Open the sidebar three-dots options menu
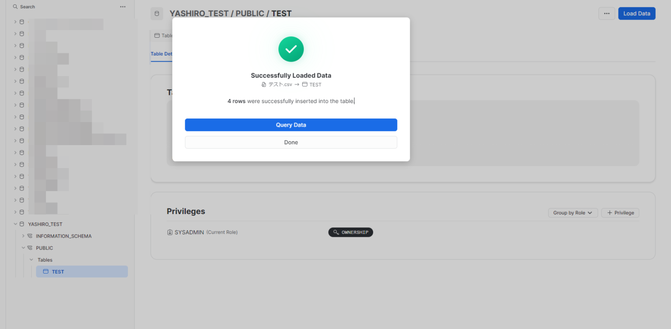The width and height of the screenshot is (671, 329). click(123, 7)
